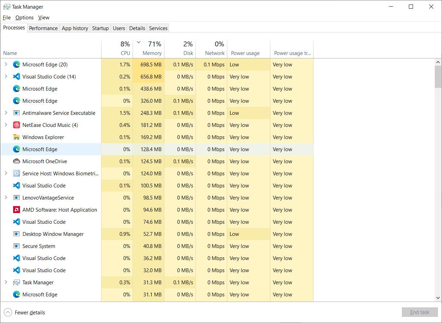Click the scrollbar down arrow
Screen dimensions: 442x323
(438, 297)
